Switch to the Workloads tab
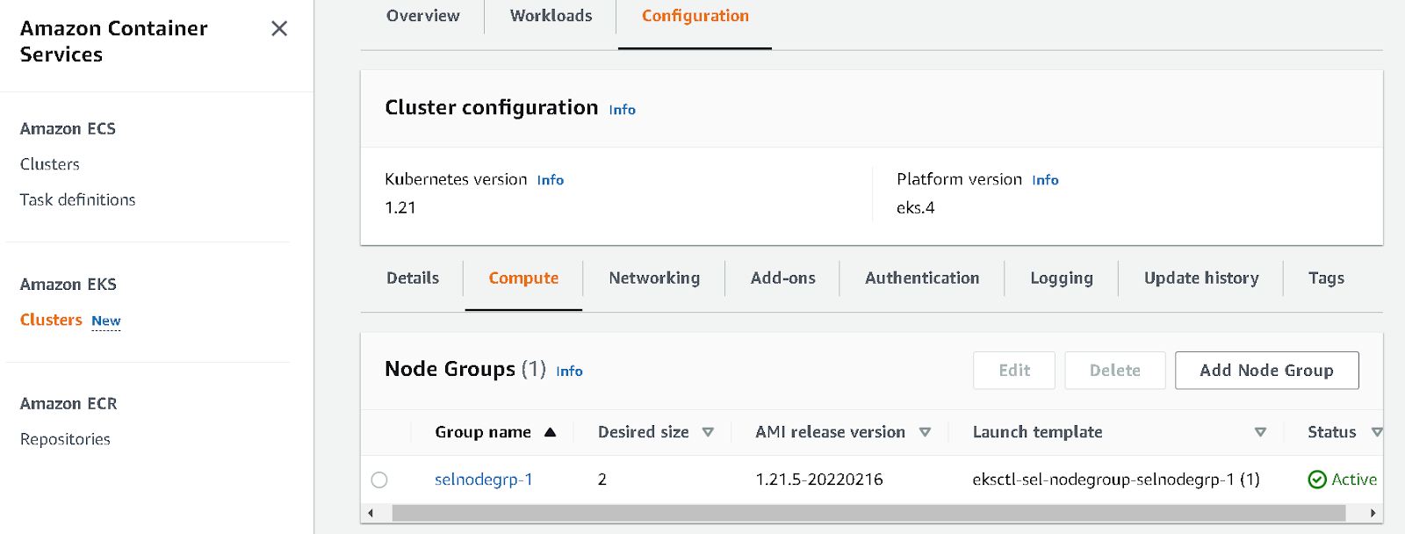 click(551, 16)
